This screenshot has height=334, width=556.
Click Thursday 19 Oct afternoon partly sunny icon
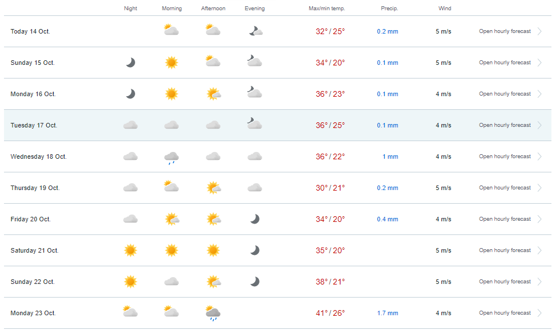[214, 188]
